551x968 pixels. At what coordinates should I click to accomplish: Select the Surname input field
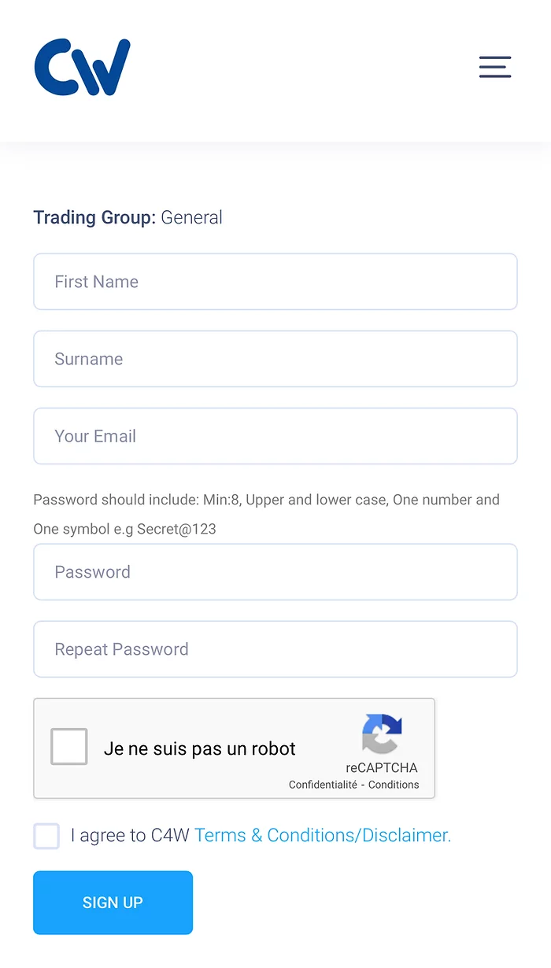(x=275, y=359)
